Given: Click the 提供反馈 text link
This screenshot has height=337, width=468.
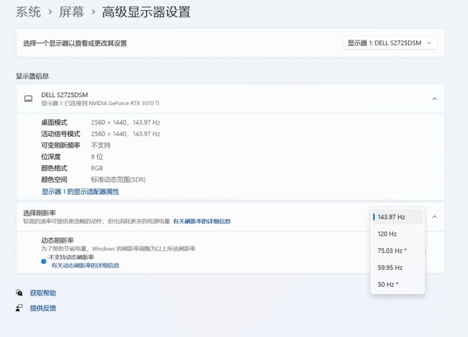Looking at the screenshot, I should 43,308.
